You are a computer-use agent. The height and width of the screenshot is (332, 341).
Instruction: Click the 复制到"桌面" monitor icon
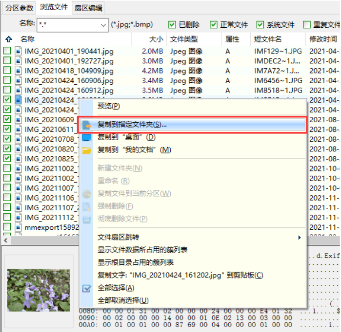tap(87, 137)
